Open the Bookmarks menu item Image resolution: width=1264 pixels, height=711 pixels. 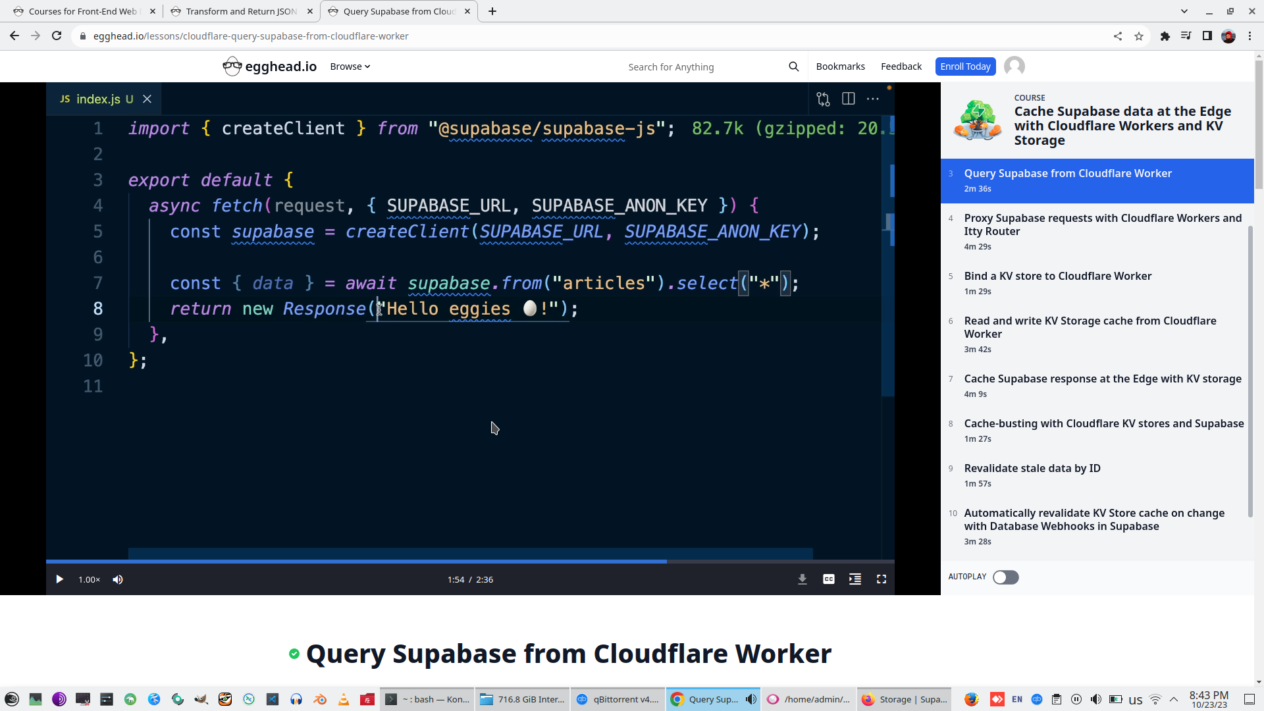click(840, 66)
